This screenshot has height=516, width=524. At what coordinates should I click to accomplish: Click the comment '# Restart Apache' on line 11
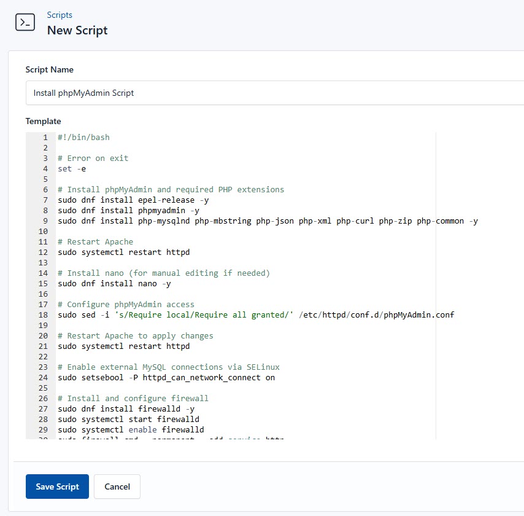click(95, 241)
